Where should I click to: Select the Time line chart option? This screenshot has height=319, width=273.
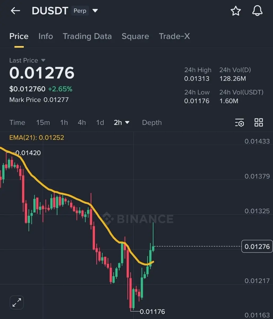tap(17, 123)
